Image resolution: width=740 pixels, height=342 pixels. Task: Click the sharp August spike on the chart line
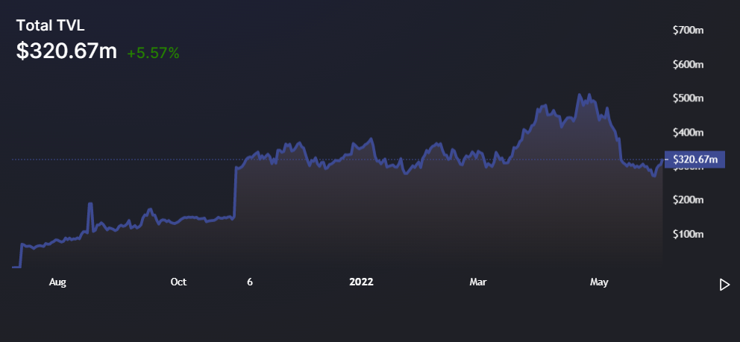pyautogui.click(x=90, y=203)
